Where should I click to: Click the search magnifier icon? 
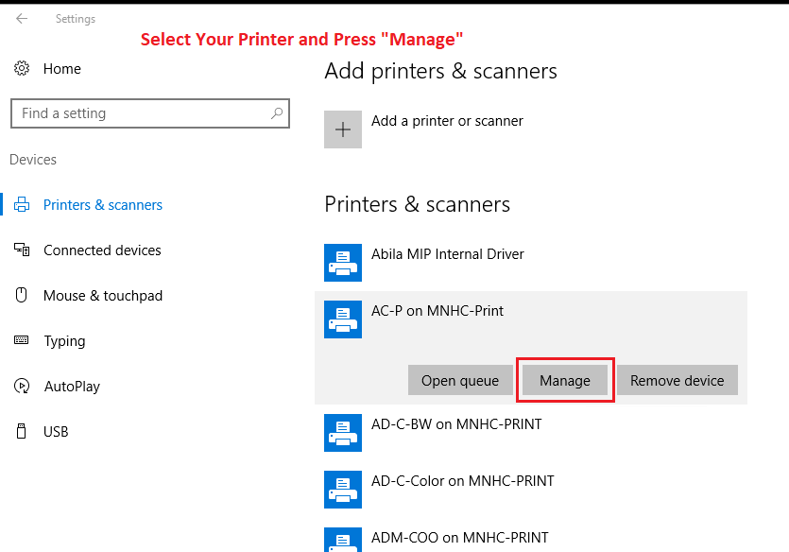(x=277, y=113)
